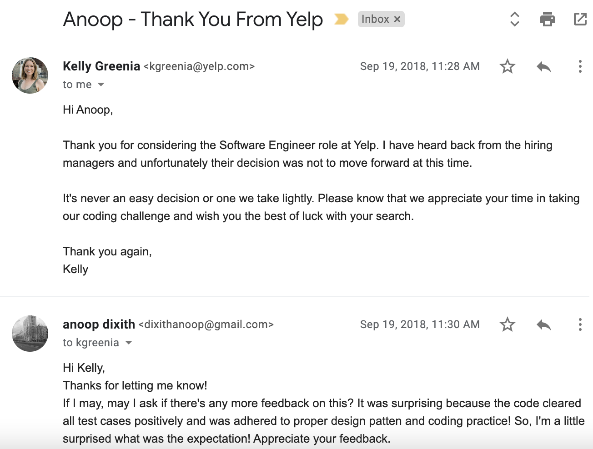Collapse all messages with the up-down arrows icon

point(514,19)
